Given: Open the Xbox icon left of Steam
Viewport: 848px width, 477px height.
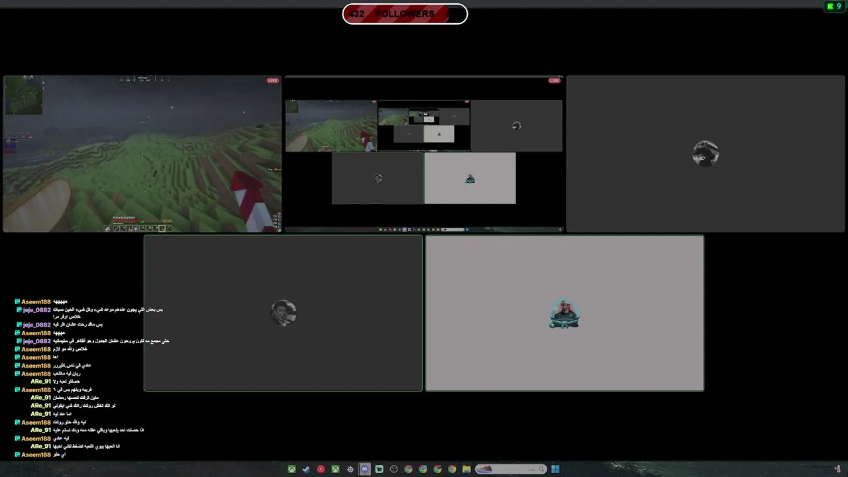Looking at the screenshot, I should click(x=291, y=469).
